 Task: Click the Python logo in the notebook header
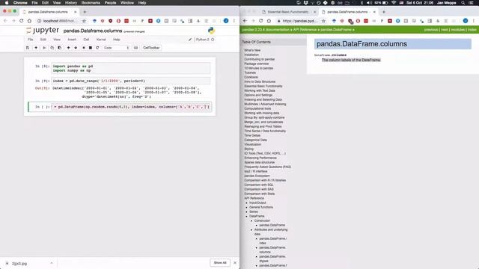(x=211, y=31)
